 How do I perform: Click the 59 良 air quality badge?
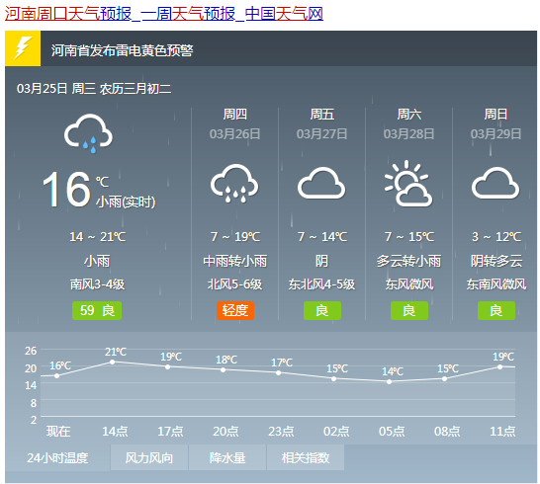[97, 310]
